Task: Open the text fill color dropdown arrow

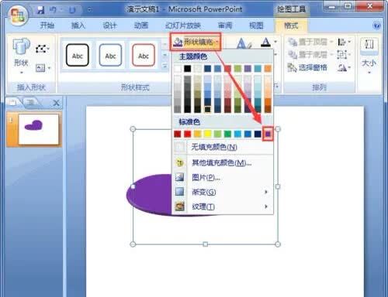Action: [275, 41]
